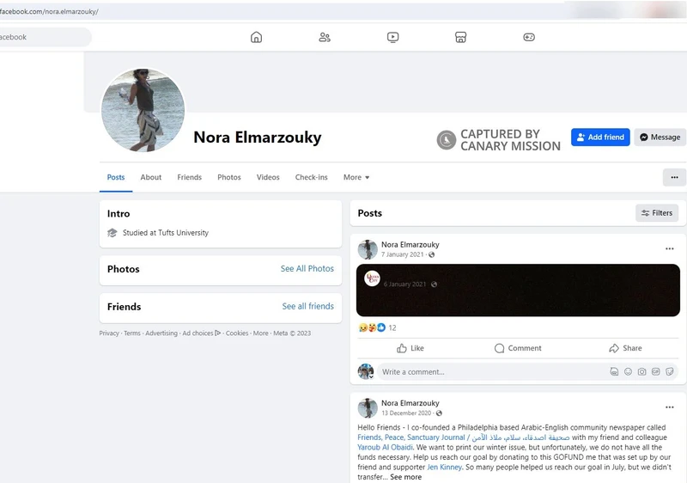
Task: Open the See All Photos link
Action: [x=307, y=269]
